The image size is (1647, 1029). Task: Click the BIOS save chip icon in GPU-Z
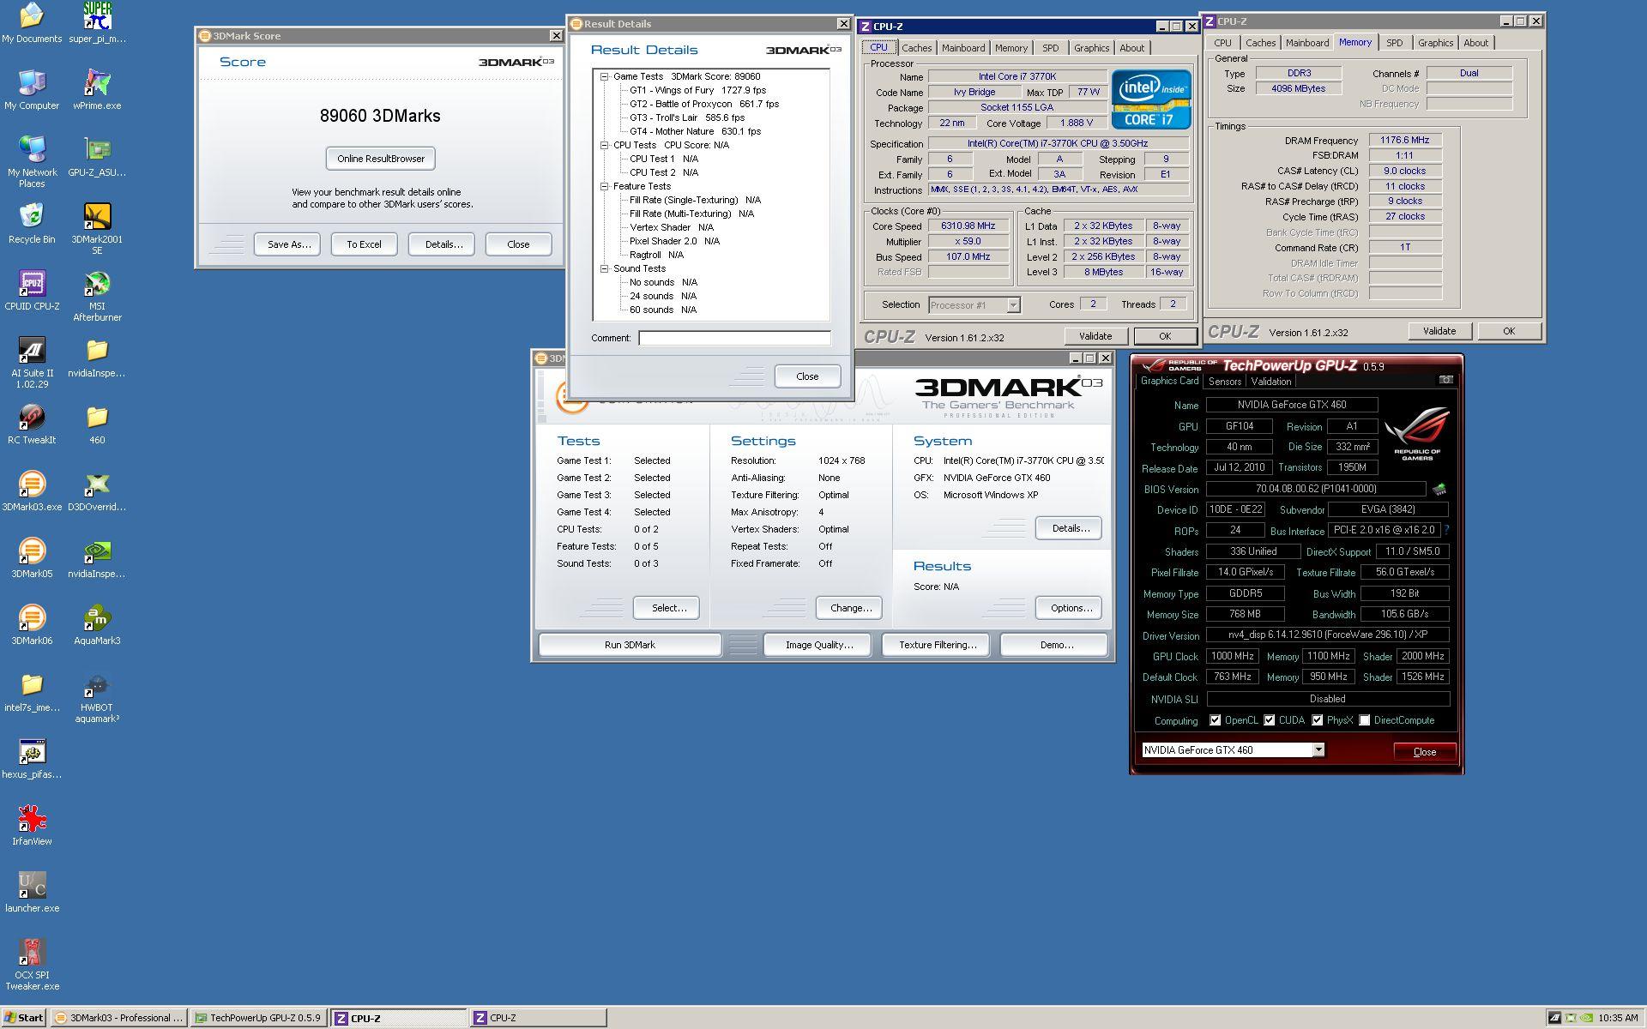point(1439,489)
